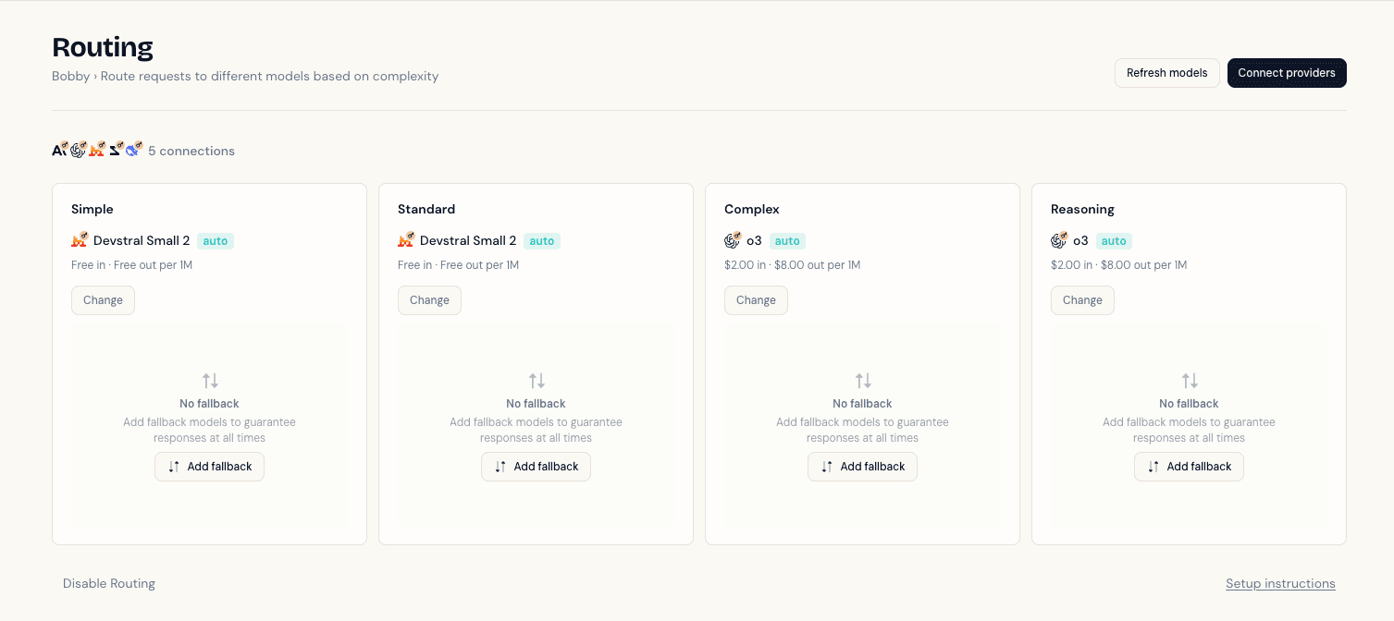Image resolution: width=1394 pixels, height=621 pixels.
Task: Click the Connect providers button
Action: 1287,73
